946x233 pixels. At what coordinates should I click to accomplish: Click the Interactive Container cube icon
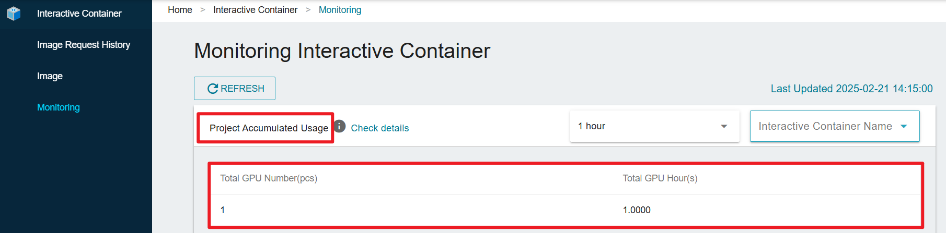pyautogui.click(x=14, y=14)
